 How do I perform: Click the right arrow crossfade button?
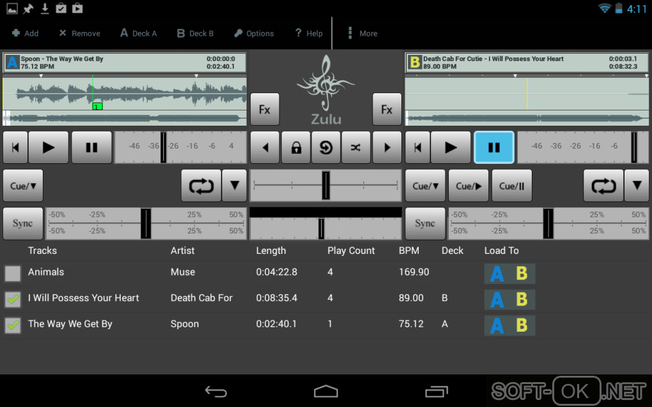(x=387, y=147)
